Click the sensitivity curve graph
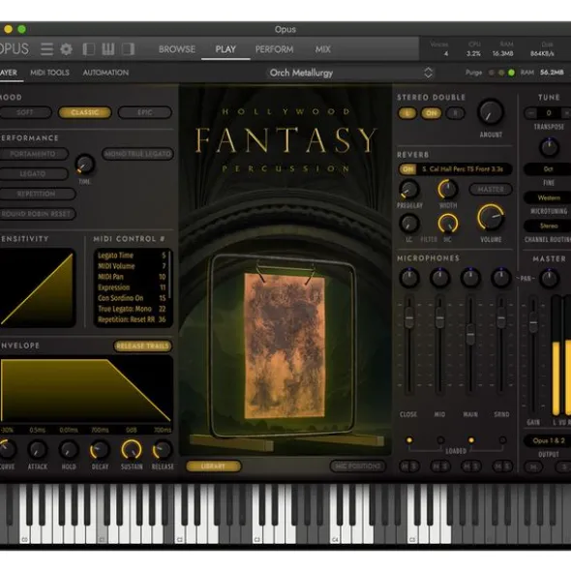This screenshot has width=571, height=572. 37,288
